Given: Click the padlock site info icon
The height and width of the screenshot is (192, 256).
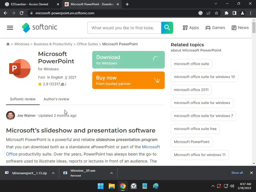Looking at the screenshot, I should click(x=31, y=13).
